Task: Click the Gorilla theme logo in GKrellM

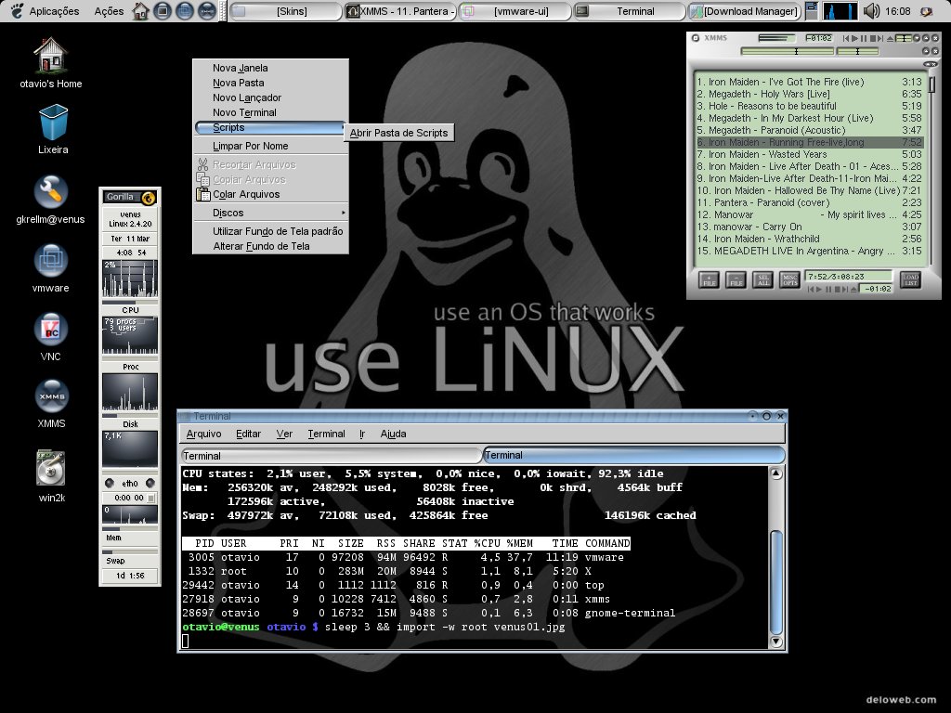Action: click(148, 198)
